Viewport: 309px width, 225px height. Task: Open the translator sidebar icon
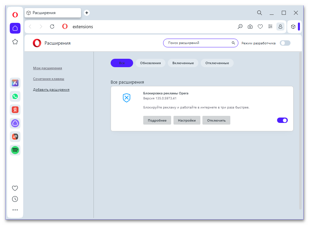(15, 137)
